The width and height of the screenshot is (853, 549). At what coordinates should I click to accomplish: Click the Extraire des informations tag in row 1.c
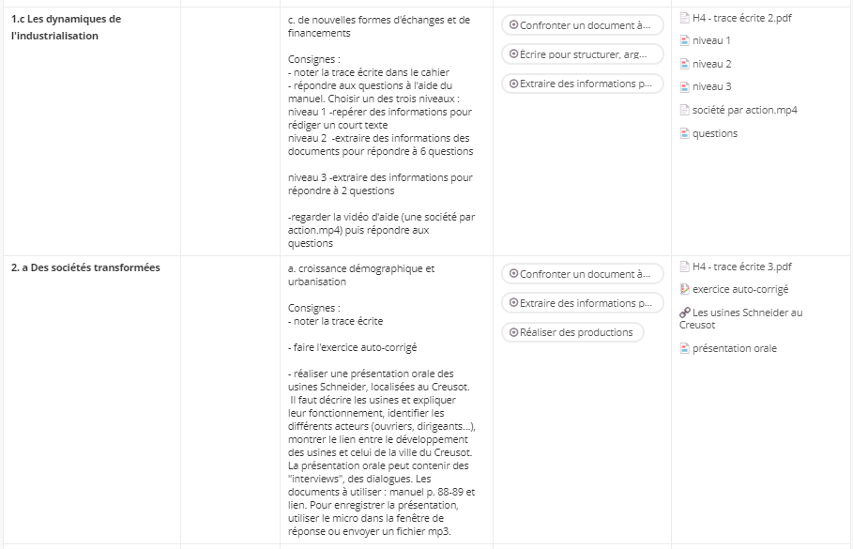[x=582, y=84]
